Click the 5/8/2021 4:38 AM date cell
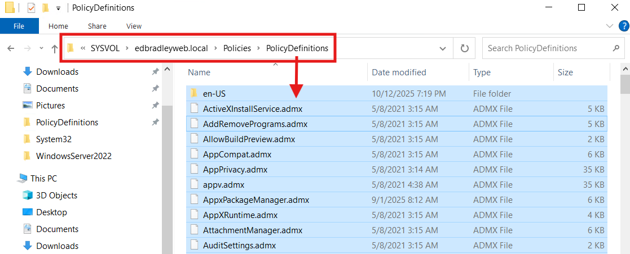 pyautogui.click(x=405, y=185)
